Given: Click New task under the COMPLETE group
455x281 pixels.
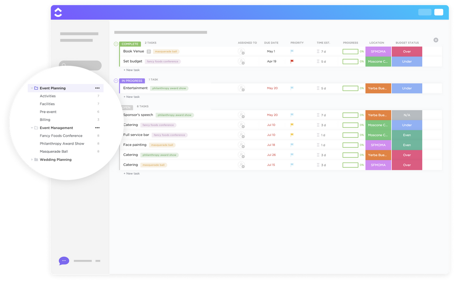Looking at the screenshot, I should point(131,70).
